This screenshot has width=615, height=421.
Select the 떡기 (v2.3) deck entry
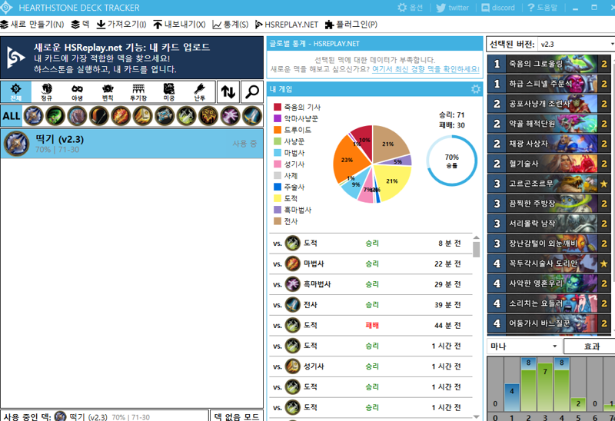(x=131, y=144)
